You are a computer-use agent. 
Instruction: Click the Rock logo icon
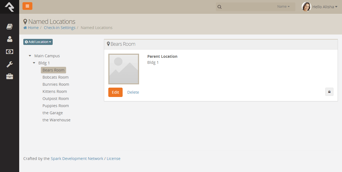pyautogui.click(x=9, y=7)
